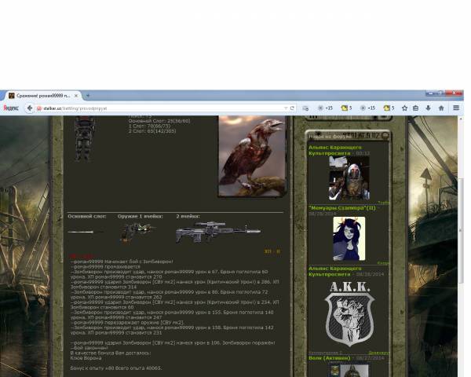Viewport: 471px width, 377px height.
Task: Click the masked stalker forum avatar
Action: coord(349,178)
